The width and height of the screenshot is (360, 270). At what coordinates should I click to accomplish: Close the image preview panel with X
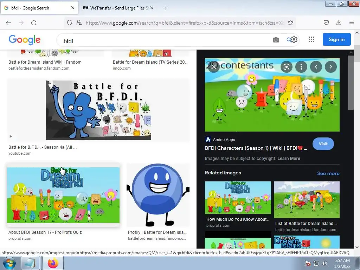pyautogui.click(x=214, y=67)
